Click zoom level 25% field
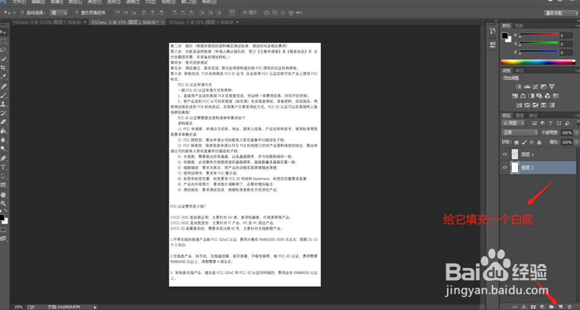 pyautogui.click(x=18, y=307)
